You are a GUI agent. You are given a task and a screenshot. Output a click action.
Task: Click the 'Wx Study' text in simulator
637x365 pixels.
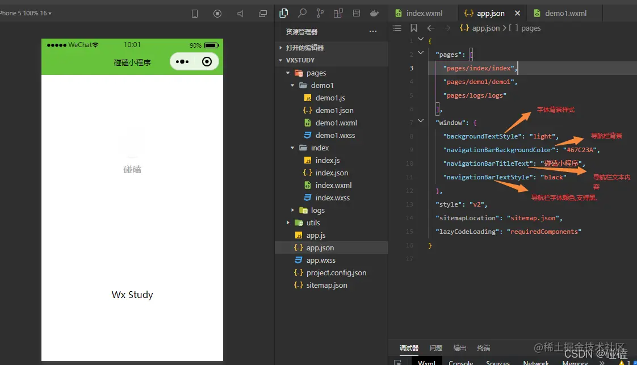[132, 295]
